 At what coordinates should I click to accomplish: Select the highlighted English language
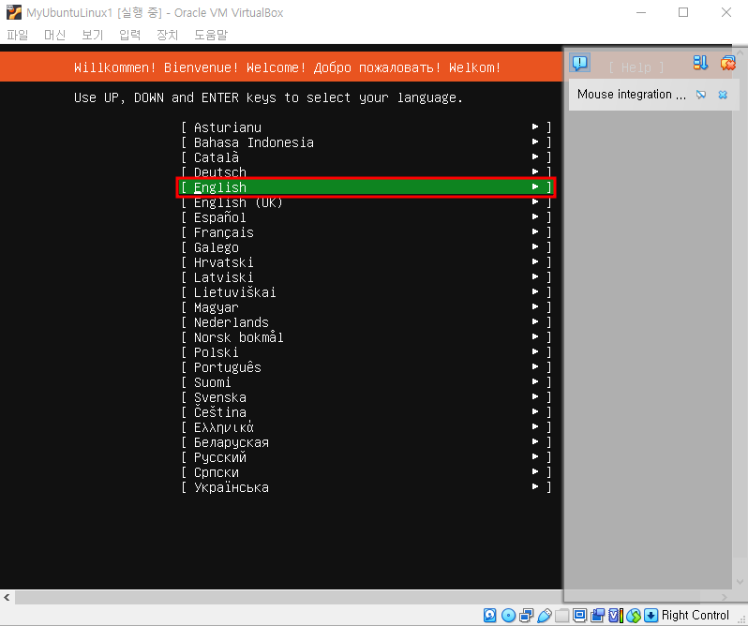tap(366, 186)
